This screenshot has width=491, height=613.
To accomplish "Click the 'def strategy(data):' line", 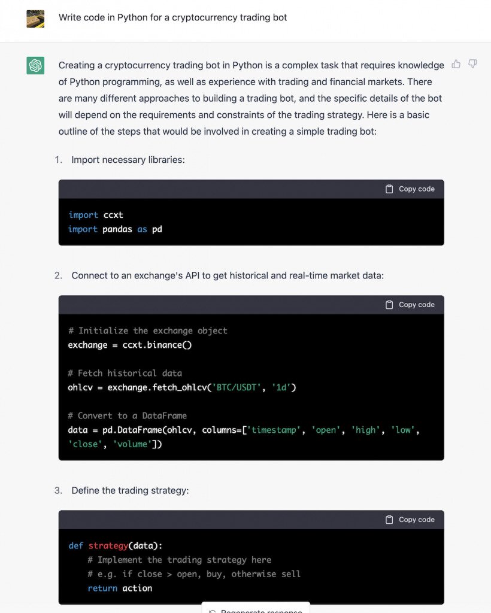I will [116, 545].
